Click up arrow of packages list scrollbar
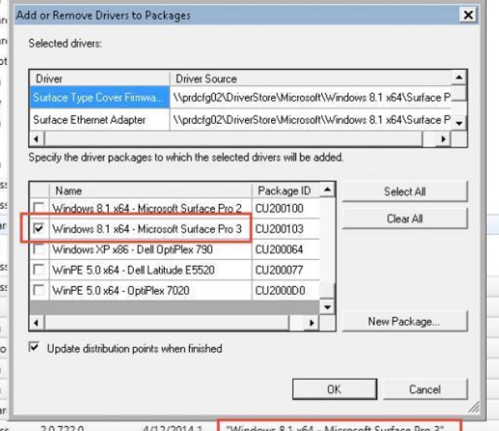This screenshot has width=499, height=431. click(327, 190)
